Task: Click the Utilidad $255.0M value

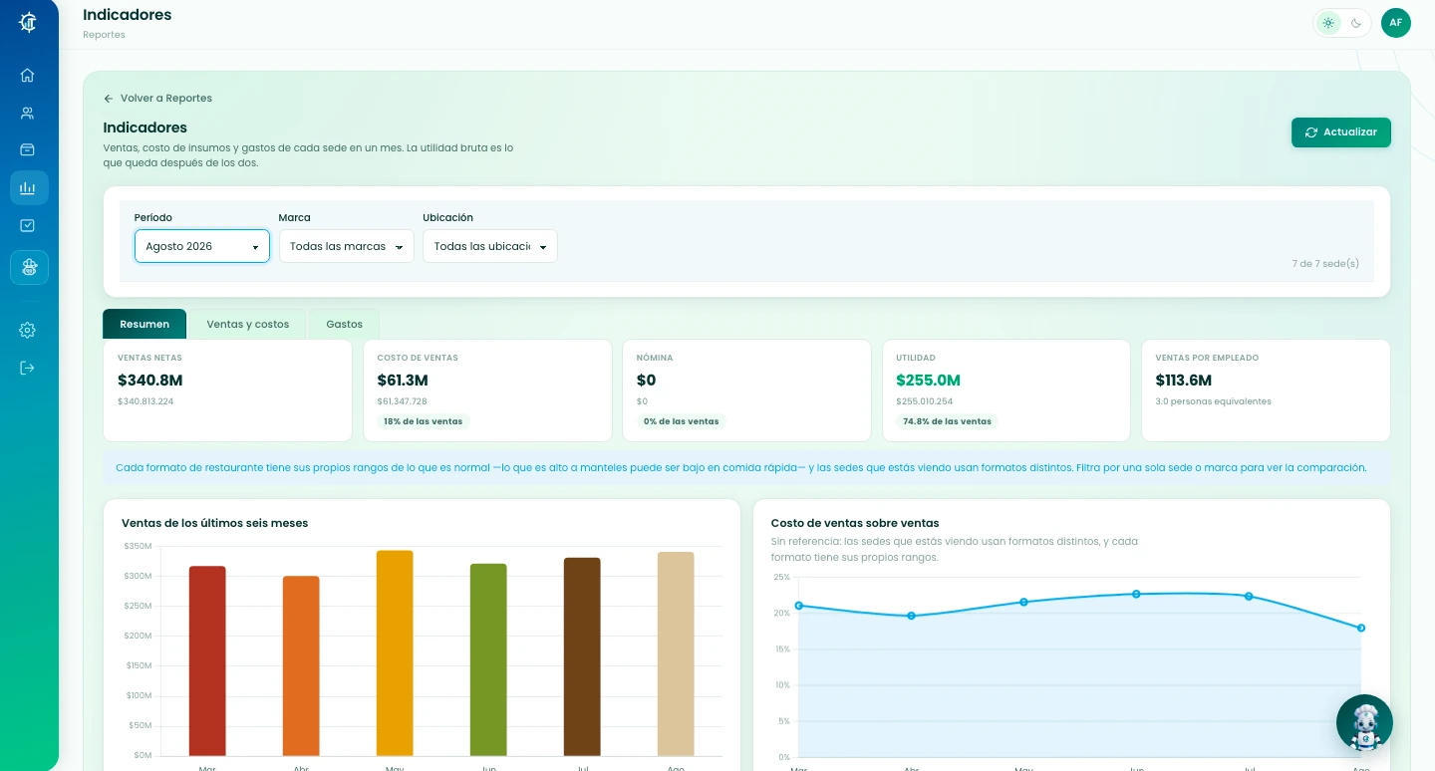Action: (928, 380)
